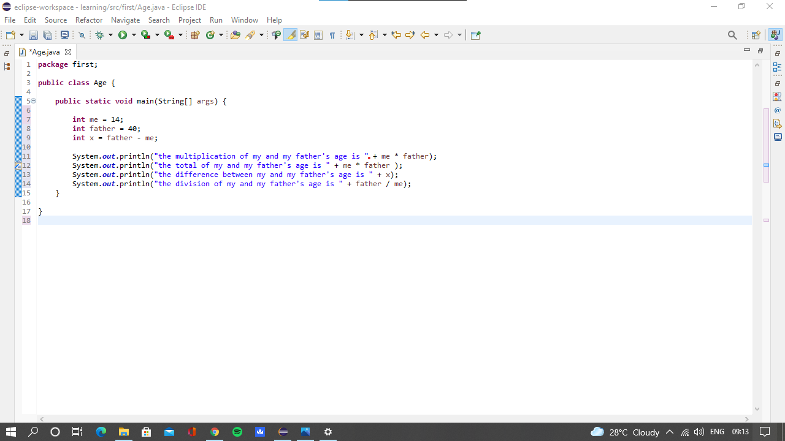This screenshot has height=441, width=785.
Task: Click the New file toolbar icon
Action: (10, 35)
